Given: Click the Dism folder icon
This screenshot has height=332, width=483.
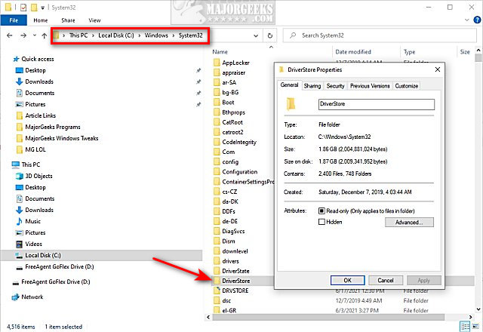Looking at the screenshot, I should pyautogui.click(x=217, y=241).
